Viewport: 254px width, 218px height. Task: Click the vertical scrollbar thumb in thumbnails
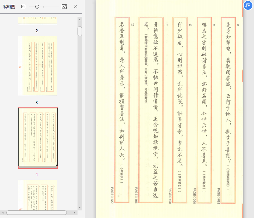pyautogui.click(x=80, y=31)
